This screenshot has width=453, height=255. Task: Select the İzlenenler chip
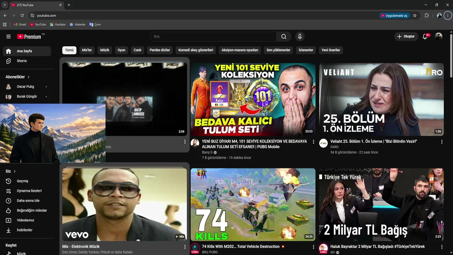click(x=306, y=50)
